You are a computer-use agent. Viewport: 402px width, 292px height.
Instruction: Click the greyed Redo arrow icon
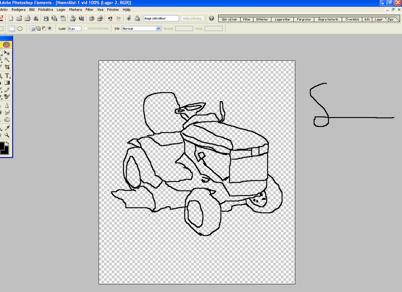tap(119, 18)
